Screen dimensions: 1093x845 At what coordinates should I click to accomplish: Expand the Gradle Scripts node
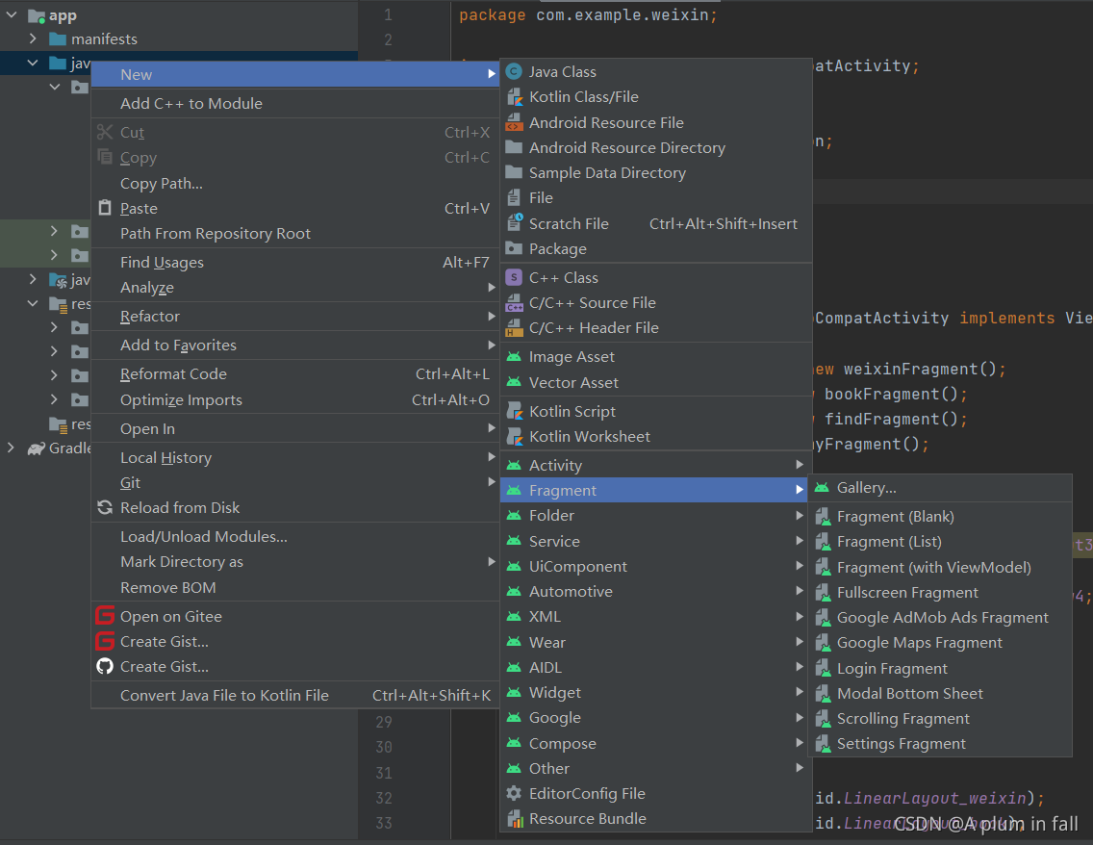pos(11,448)
